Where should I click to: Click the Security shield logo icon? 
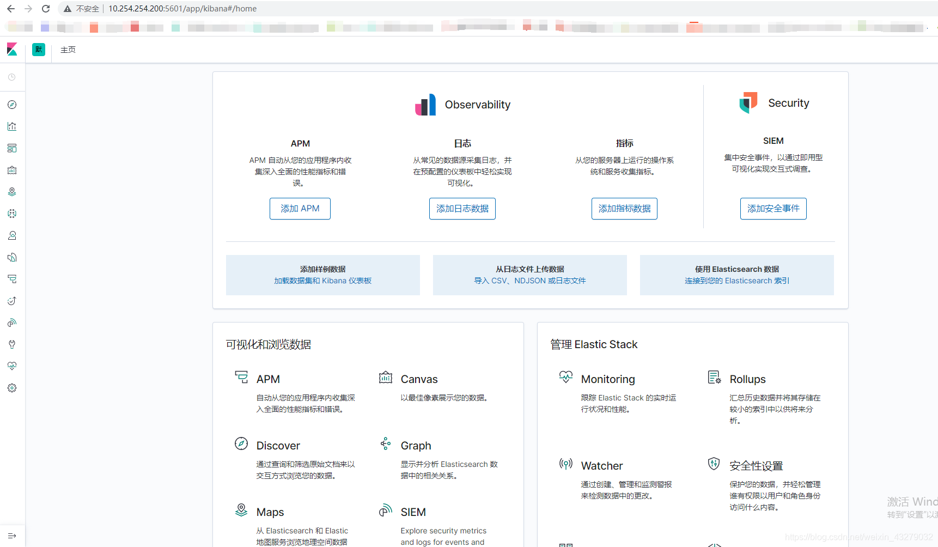coord(748,102)
